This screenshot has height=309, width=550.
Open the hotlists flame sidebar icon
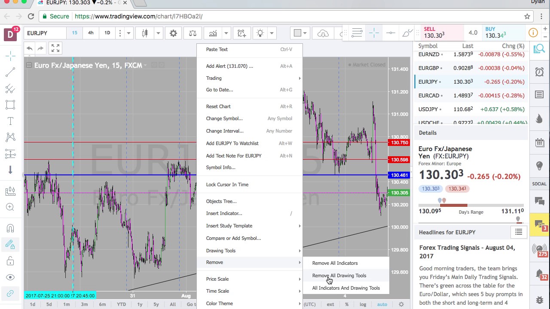(x=539, y=119)
